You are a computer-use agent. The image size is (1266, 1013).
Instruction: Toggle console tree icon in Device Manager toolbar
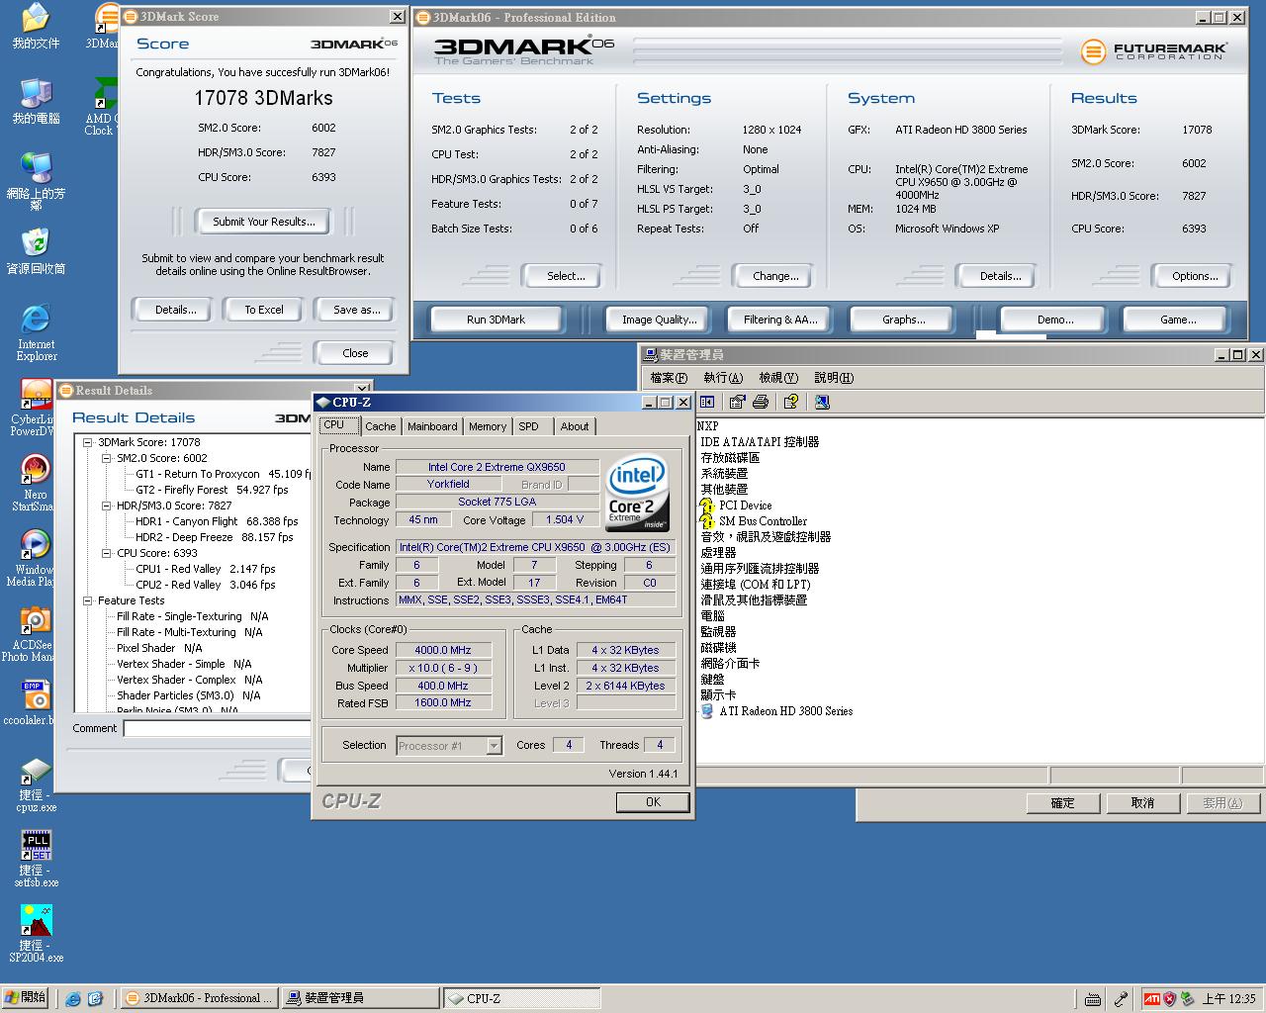[706, 402]
